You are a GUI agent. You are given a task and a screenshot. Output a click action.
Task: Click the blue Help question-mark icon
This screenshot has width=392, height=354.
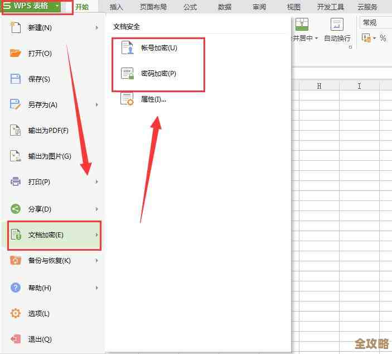click(x=16, y=288)
